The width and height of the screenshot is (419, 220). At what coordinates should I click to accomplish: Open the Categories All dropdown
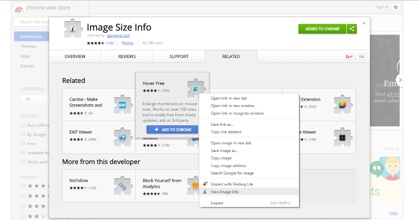(35, 99)
